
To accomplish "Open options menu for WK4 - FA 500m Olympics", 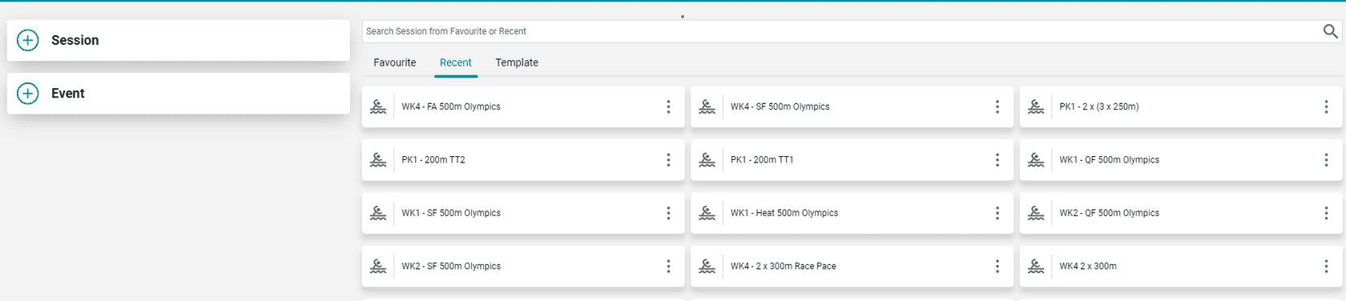I will pos(668,106).
